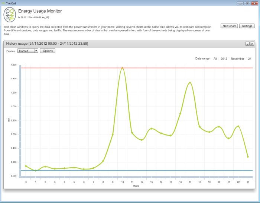
Task: Select day 24 in date range
Action: 250,59
